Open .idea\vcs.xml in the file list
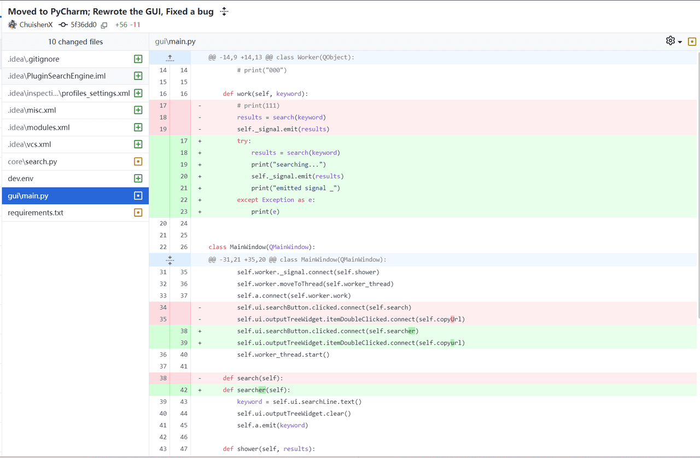 click(30, 144)
